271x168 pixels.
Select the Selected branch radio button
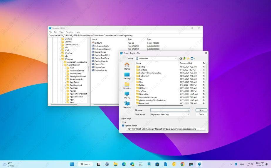tap(123, 126)
